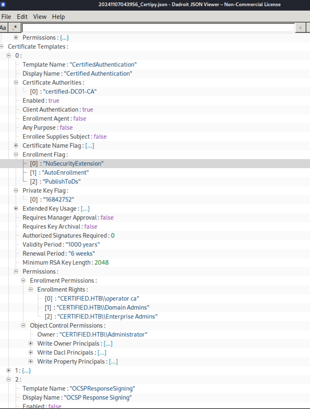Collapse the Certificate Templates node

[x=1, y=46]
